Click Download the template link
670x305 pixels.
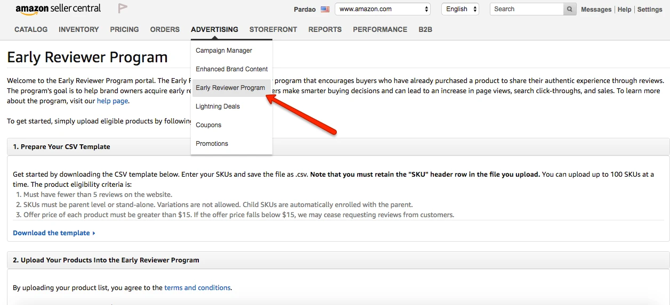54,233
